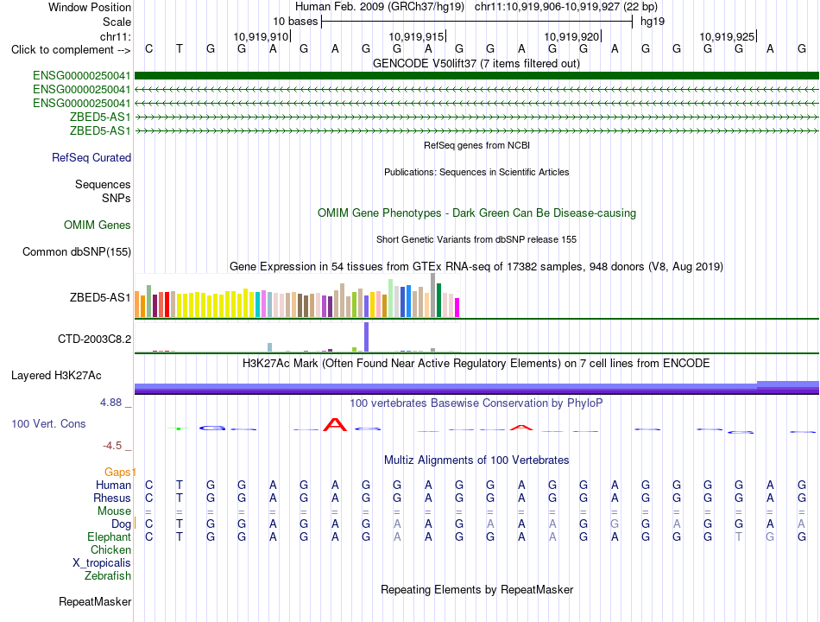The width and height of the screenshot is (820, 622).
Task: Click the 100 Vert. Cons track label
Action: 48,423
